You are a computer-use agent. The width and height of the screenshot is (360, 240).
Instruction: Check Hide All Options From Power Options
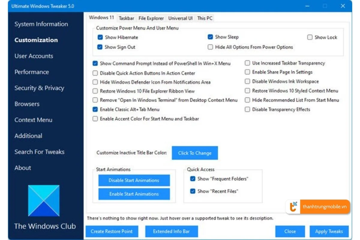click(x=210, y=47)
